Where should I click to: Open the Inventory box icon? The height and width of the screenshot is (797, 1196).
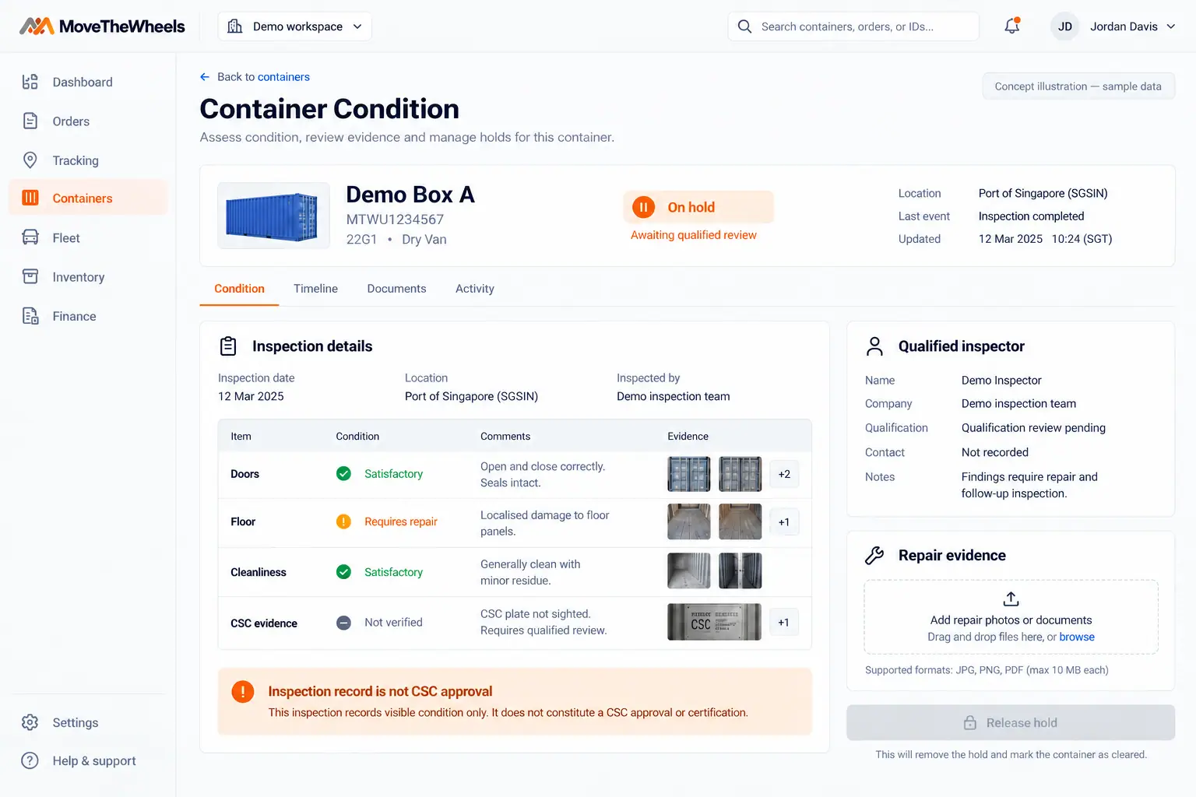pyautogui.click(x=30, y=276)
